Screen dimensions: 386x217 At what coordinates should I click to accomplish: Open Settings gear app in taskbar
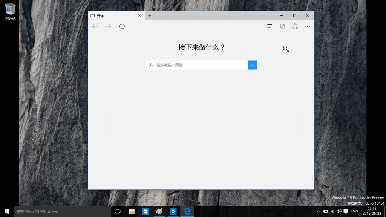[x=173, y=211]
